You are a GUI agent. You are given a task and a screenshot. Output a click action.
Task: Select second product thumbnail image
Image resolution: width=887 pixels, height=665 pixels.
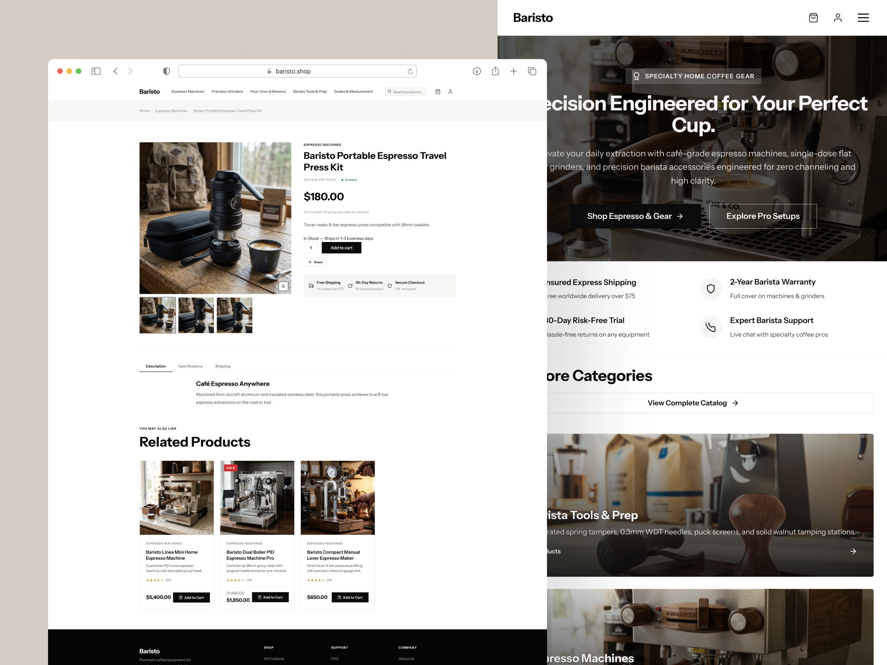tap(196, 315)
